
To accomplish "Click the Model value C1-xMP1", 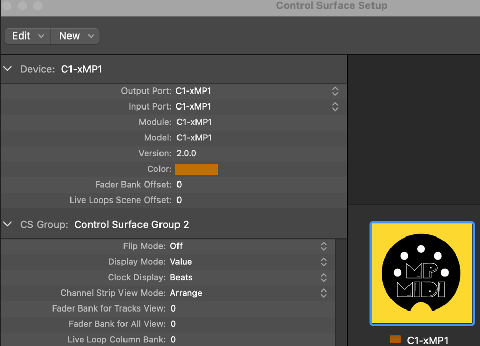I will tap(194, 138).
